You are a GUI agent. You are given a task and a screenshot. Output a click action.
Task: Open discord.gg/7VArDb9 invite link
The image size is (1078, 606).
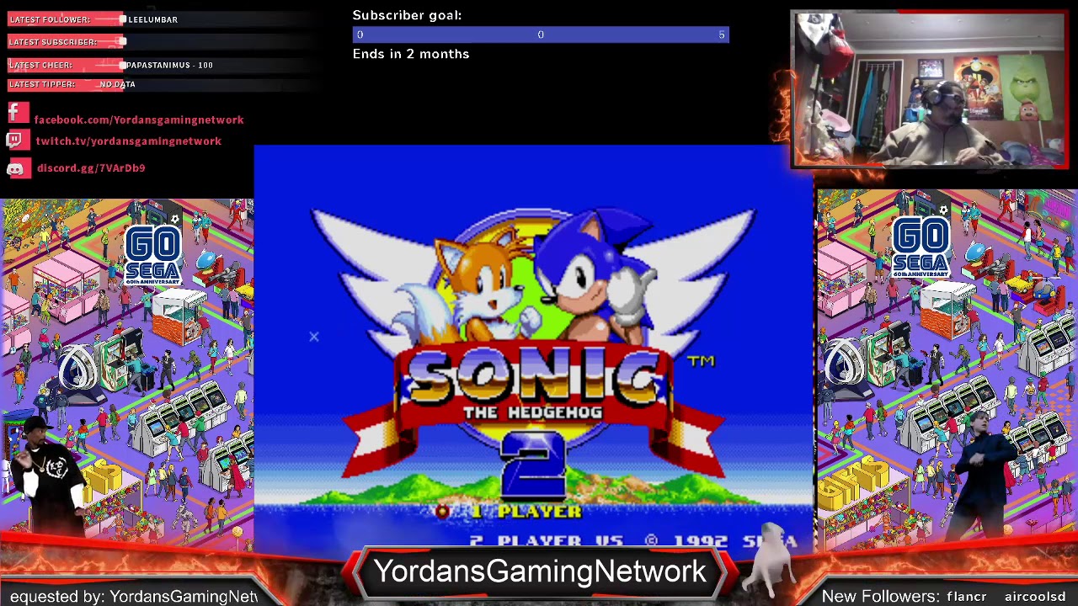[x=91, y=168]
